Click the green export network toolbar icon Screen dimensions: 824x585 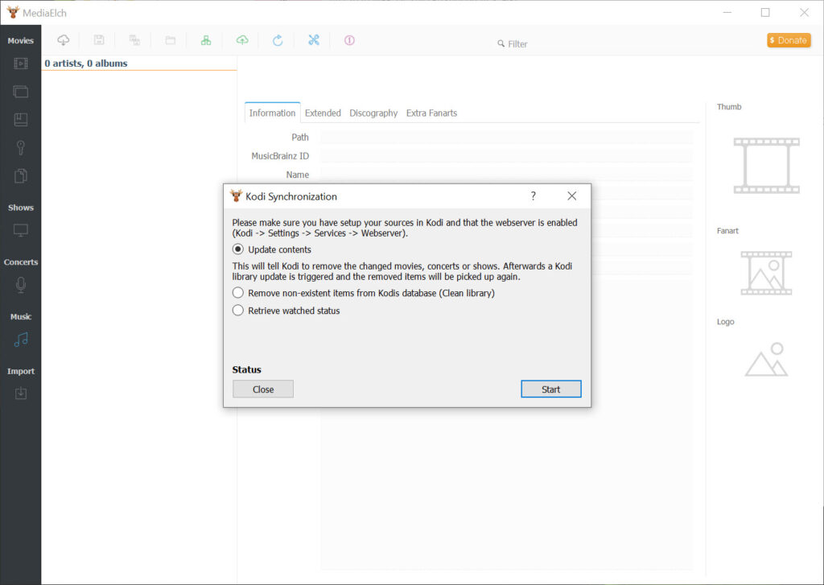[x=206, y=40]
